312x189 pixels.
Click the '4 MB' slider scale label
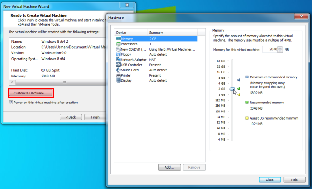point(222,139)
